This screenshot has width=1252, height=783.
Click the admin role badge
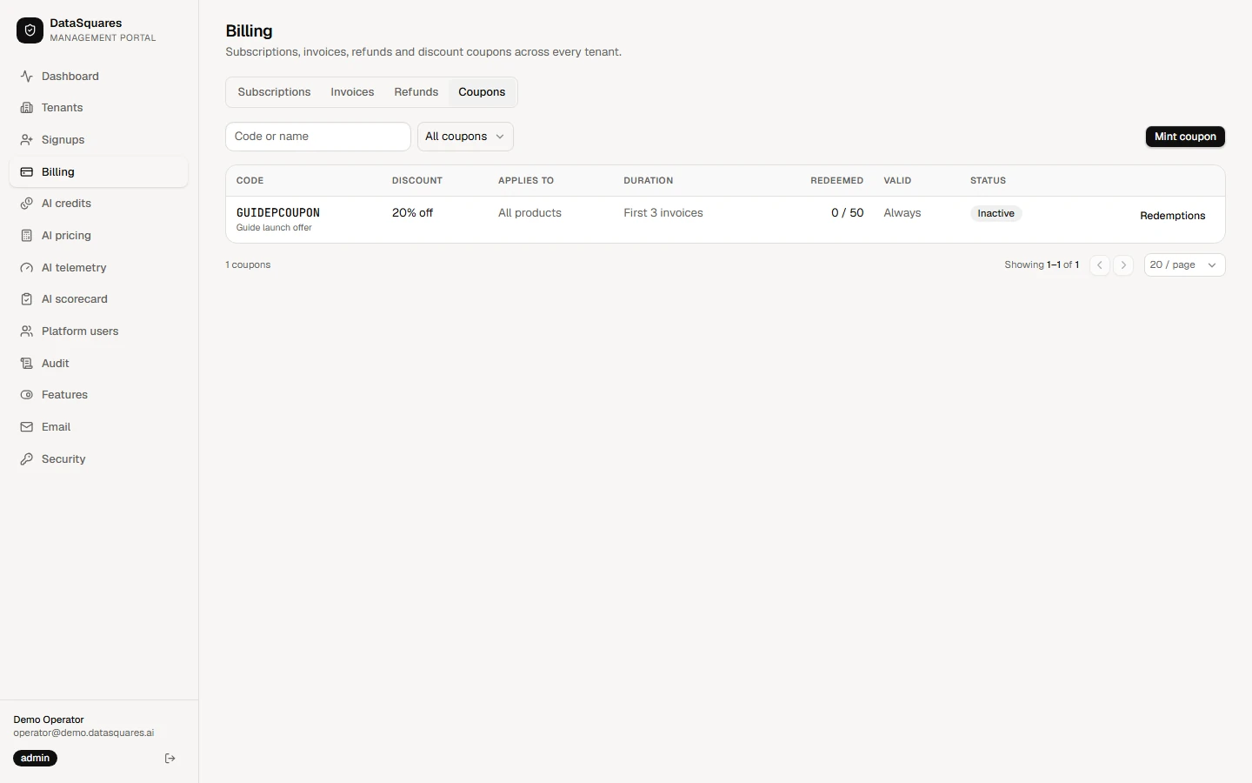[x=36, y=759]
